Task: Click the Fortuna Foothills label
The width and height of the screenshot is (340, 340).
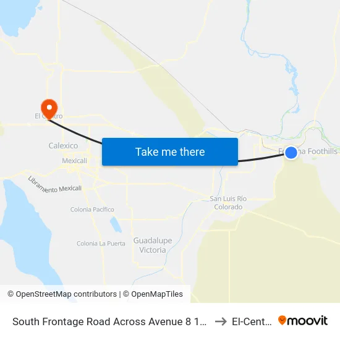Action: pyautogui.click(x=308, y=151)
